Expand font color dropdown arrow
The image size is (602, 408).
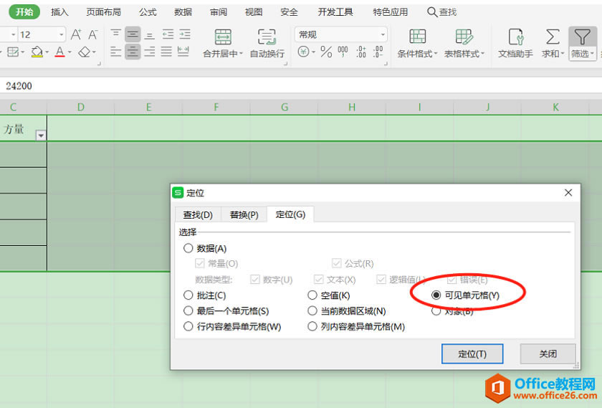[x=70, y=52]
